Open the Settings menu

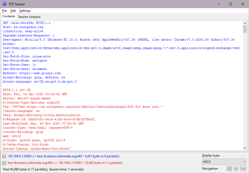pyautogui.click(x=25, y=11)
